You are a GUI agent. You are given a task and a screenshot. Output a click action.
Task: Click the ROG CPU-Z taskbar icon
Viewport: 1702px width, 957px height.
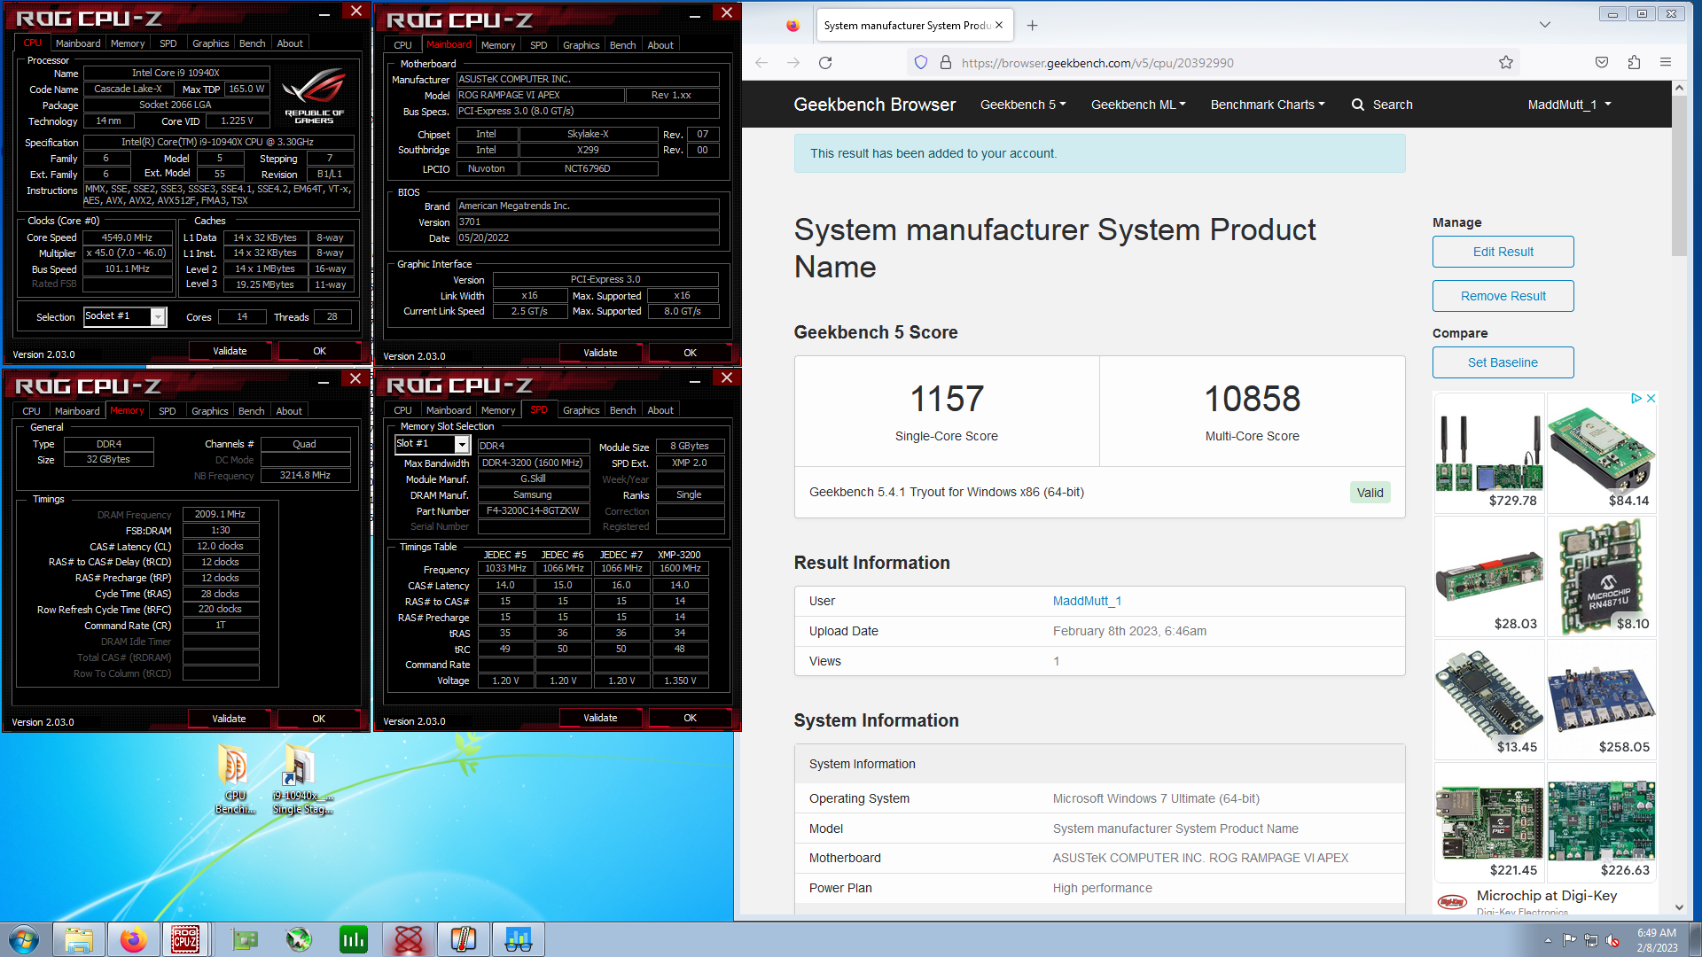186,939
